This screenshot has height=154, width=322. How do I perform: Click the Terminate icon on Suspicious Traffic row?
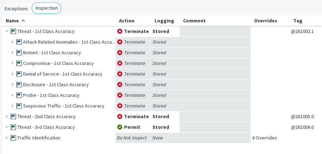[x=120, y=106]
